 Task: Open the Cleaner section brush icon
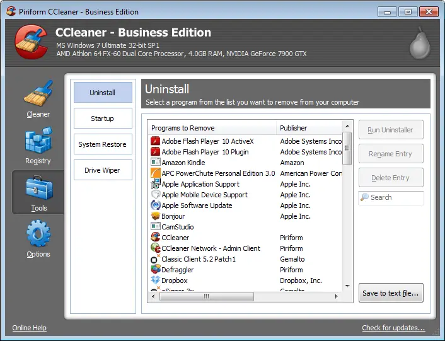point(38,93)
